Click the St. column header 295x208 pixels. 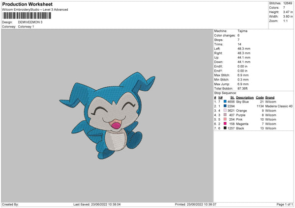[232, 98]
